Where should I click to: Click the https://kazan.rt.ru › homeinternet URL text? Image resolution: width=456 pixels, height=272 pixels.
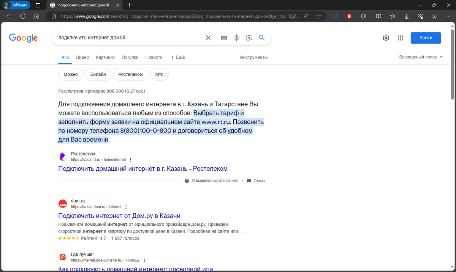click(x=98, y=160)
